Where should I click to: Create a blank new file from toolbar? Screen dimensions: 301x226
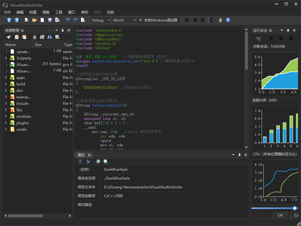pos(42,20)
